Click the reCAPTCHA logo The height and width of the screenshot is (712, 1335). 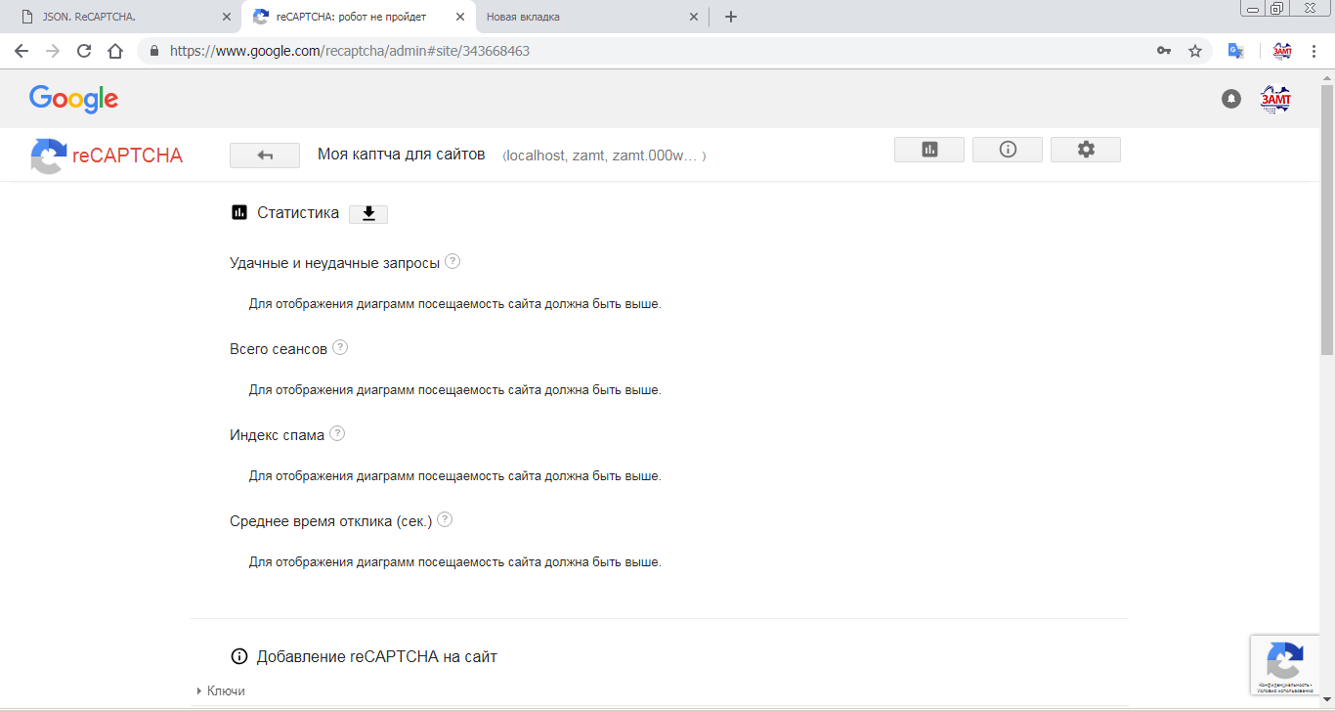[107, 156]
